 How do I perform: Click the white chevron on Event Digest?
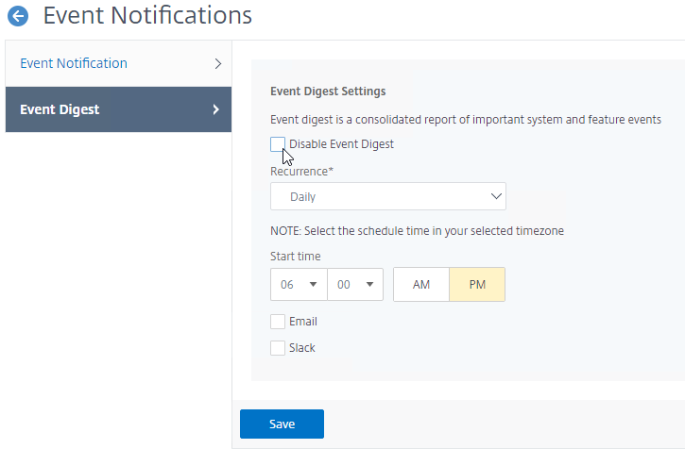tap(215, 109)
